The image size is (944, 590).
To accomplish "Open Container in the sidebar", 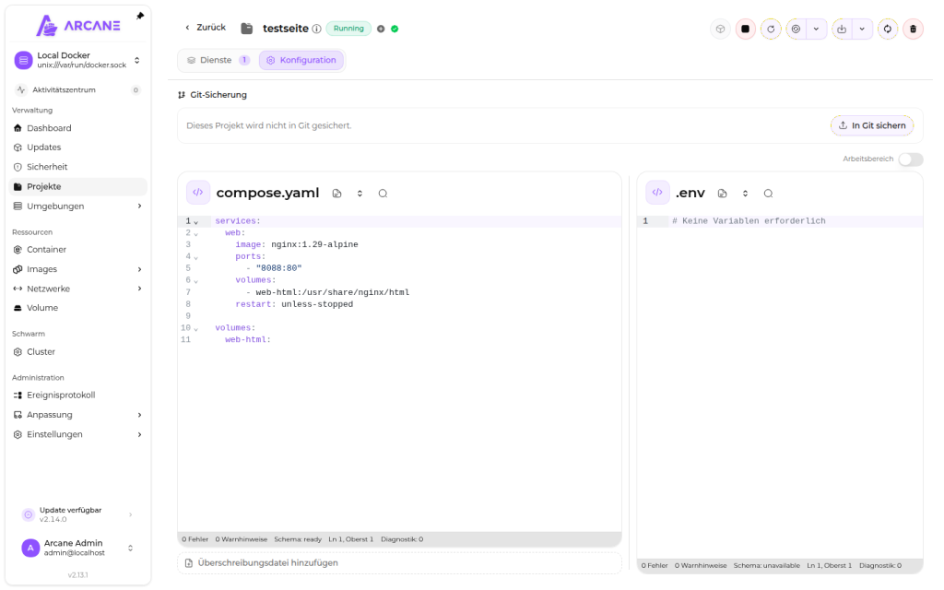I will [x=78, y=249].
